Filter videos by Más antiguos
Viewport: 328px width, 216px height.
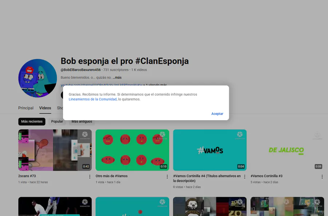pos(82,122)
